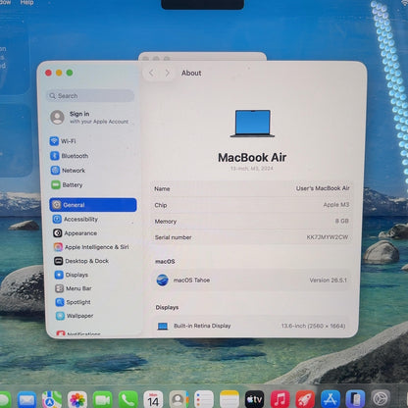Launch Music from the Dock
The height and width of the screenshot is (408, 408).
[x=280, y=399]
